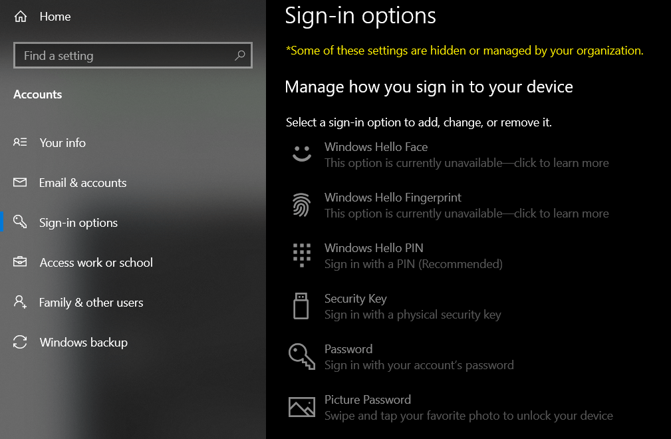Click the Windows backup sync arrows icon
The image size is (671, 439).
tap(20, 342)
